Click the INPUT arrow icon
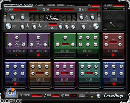 (x=105, y=5)
